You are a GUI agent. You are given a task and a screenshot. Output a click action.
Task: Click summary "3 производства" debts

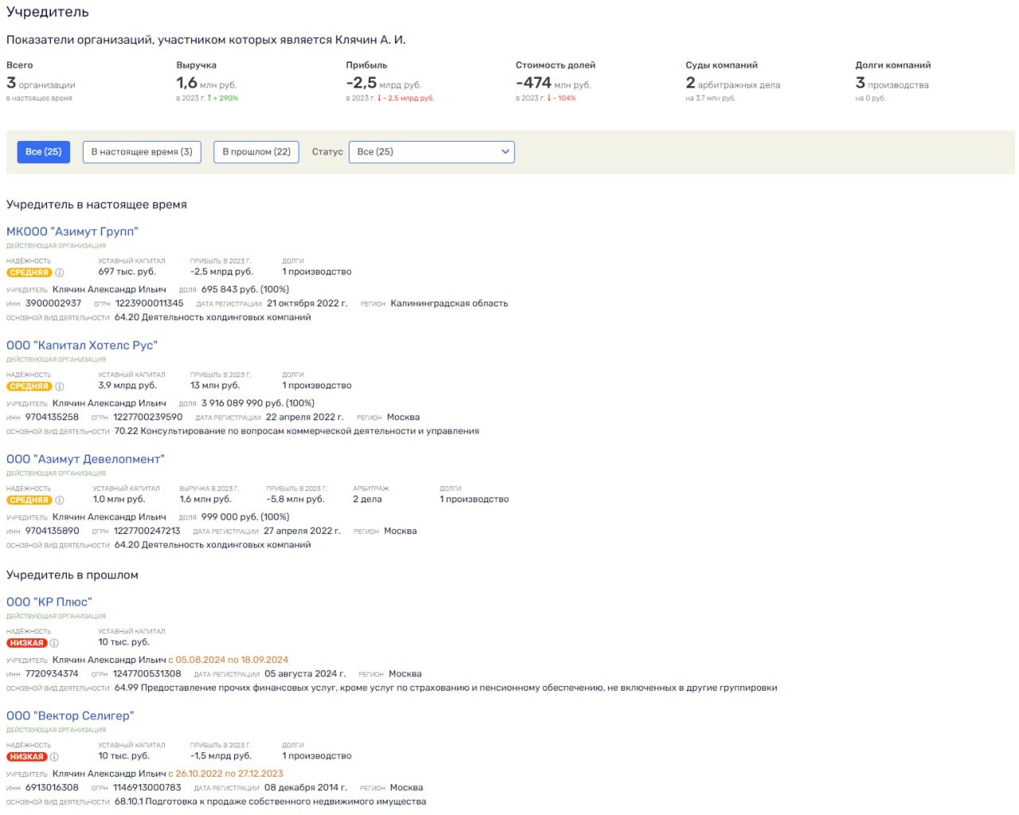point(892,84)
